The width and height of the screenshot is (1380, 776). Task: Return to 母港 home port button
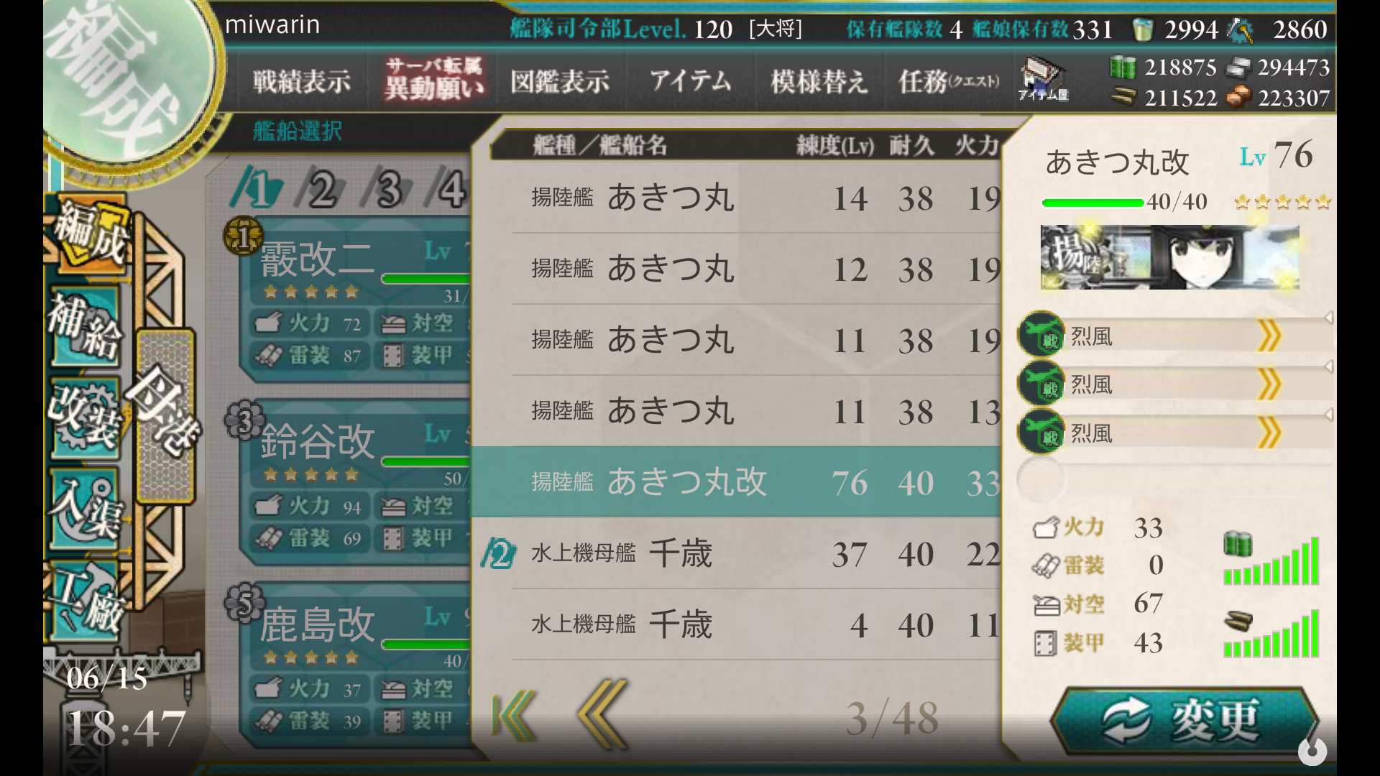165,417
